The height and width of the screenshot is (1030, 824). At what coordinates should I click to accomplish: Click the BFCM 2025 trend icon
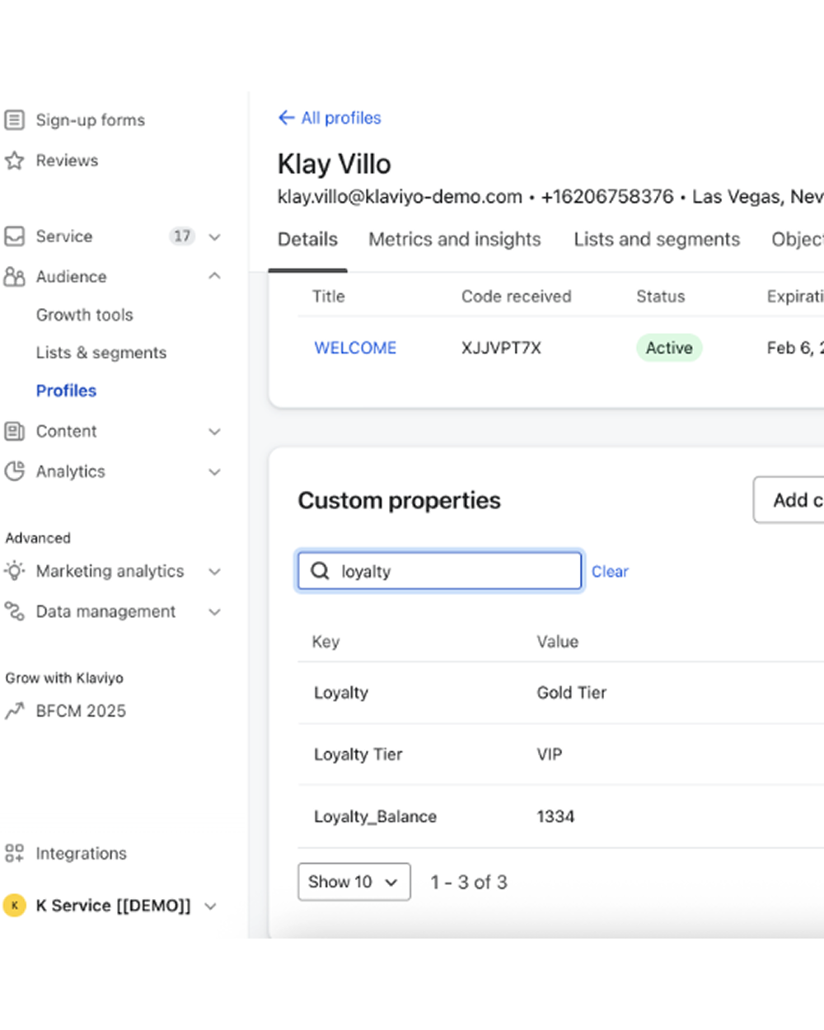pos(15,711)
